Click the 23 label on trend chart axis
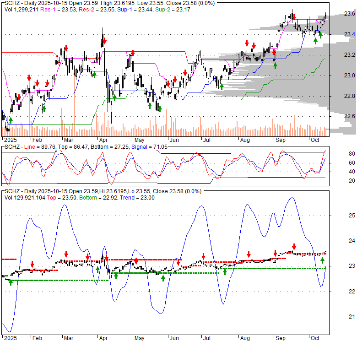Viewport: 357px width, 341px height. pyautogui.click(x=352, y=266)
